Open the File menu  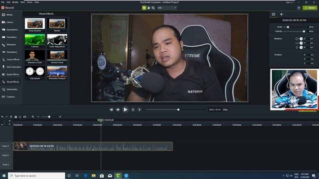tap(2, 2)
